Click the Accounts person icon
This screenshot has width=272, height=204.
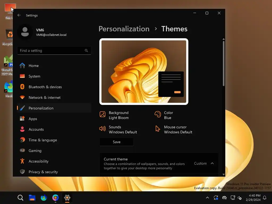(22, 129)
